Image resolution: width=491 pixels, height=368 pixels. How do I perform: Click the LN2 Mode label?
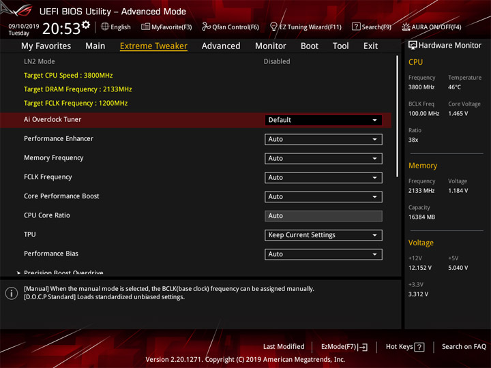tap(40, 61)
